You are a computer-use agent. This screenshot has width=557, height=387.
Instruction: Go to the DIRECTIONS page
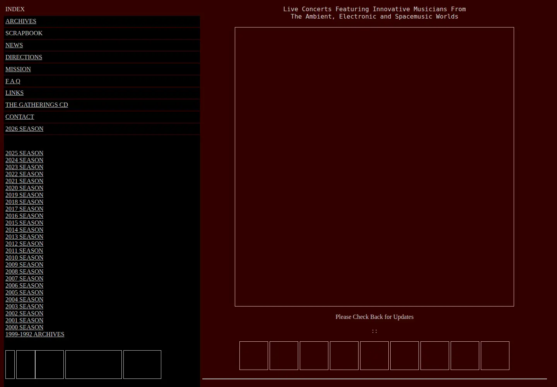[x=24, y=57]
